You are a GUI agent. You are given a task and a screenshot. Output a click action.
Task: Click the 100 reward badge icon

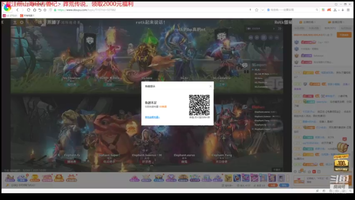coord(341,163)
